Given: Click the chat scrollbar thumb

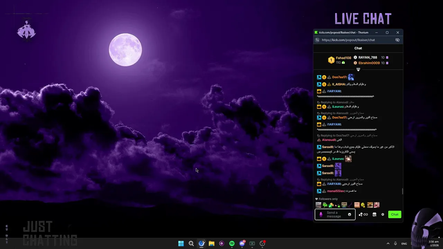Looking at the screenshot, I should tap(402, 191).
